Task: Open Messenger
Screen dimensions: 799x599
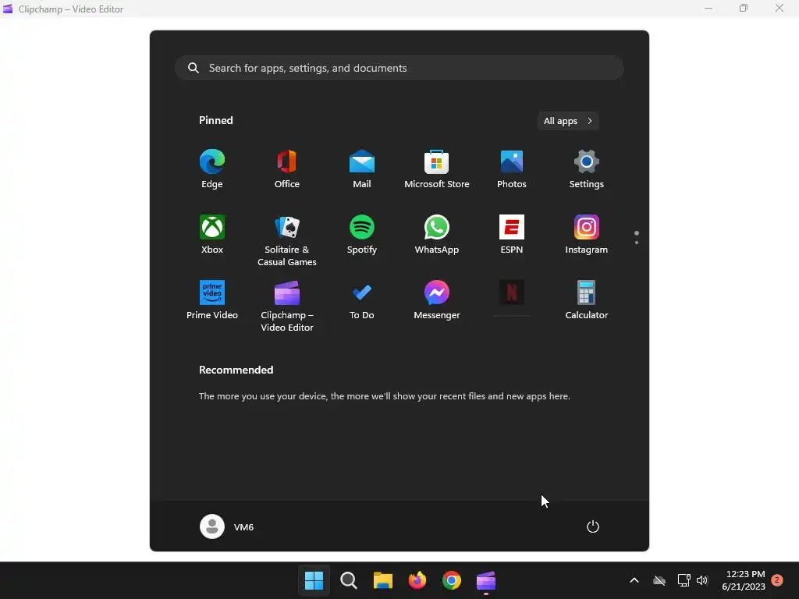Action: pos(437,300)
